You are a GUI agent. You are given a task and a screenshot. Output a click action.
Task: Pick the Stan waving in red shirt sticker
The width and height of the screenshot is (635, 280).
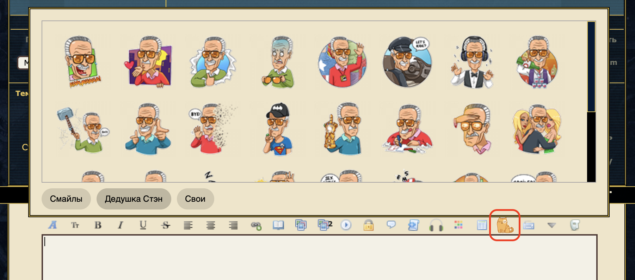tap(343, 62)
